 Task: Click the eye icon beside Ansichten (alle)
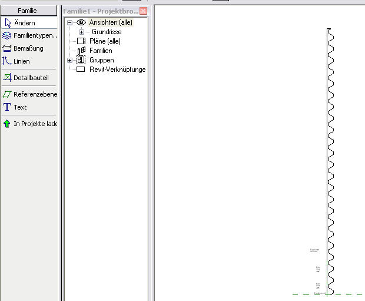81,22
